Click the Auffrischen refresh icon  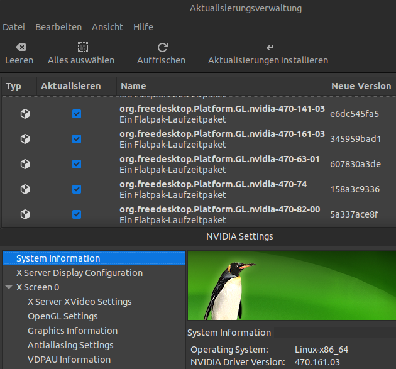click(162, 47)
